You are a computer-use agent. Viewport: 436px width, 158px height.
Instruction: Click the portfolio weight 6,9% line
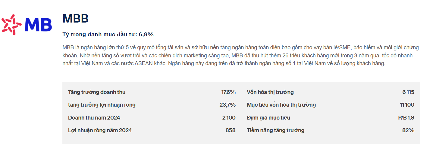pos(108,35)
